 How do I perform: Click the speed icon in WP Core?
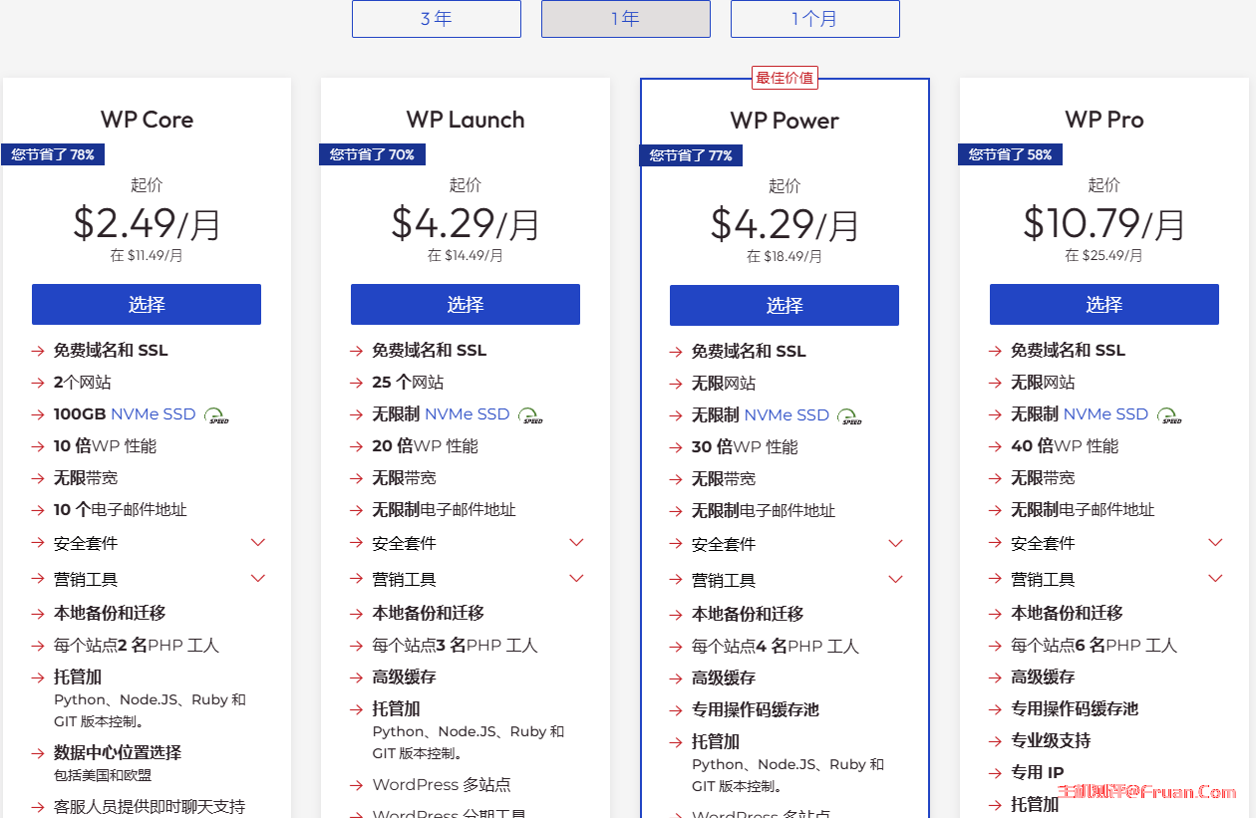tap(216, 415)
